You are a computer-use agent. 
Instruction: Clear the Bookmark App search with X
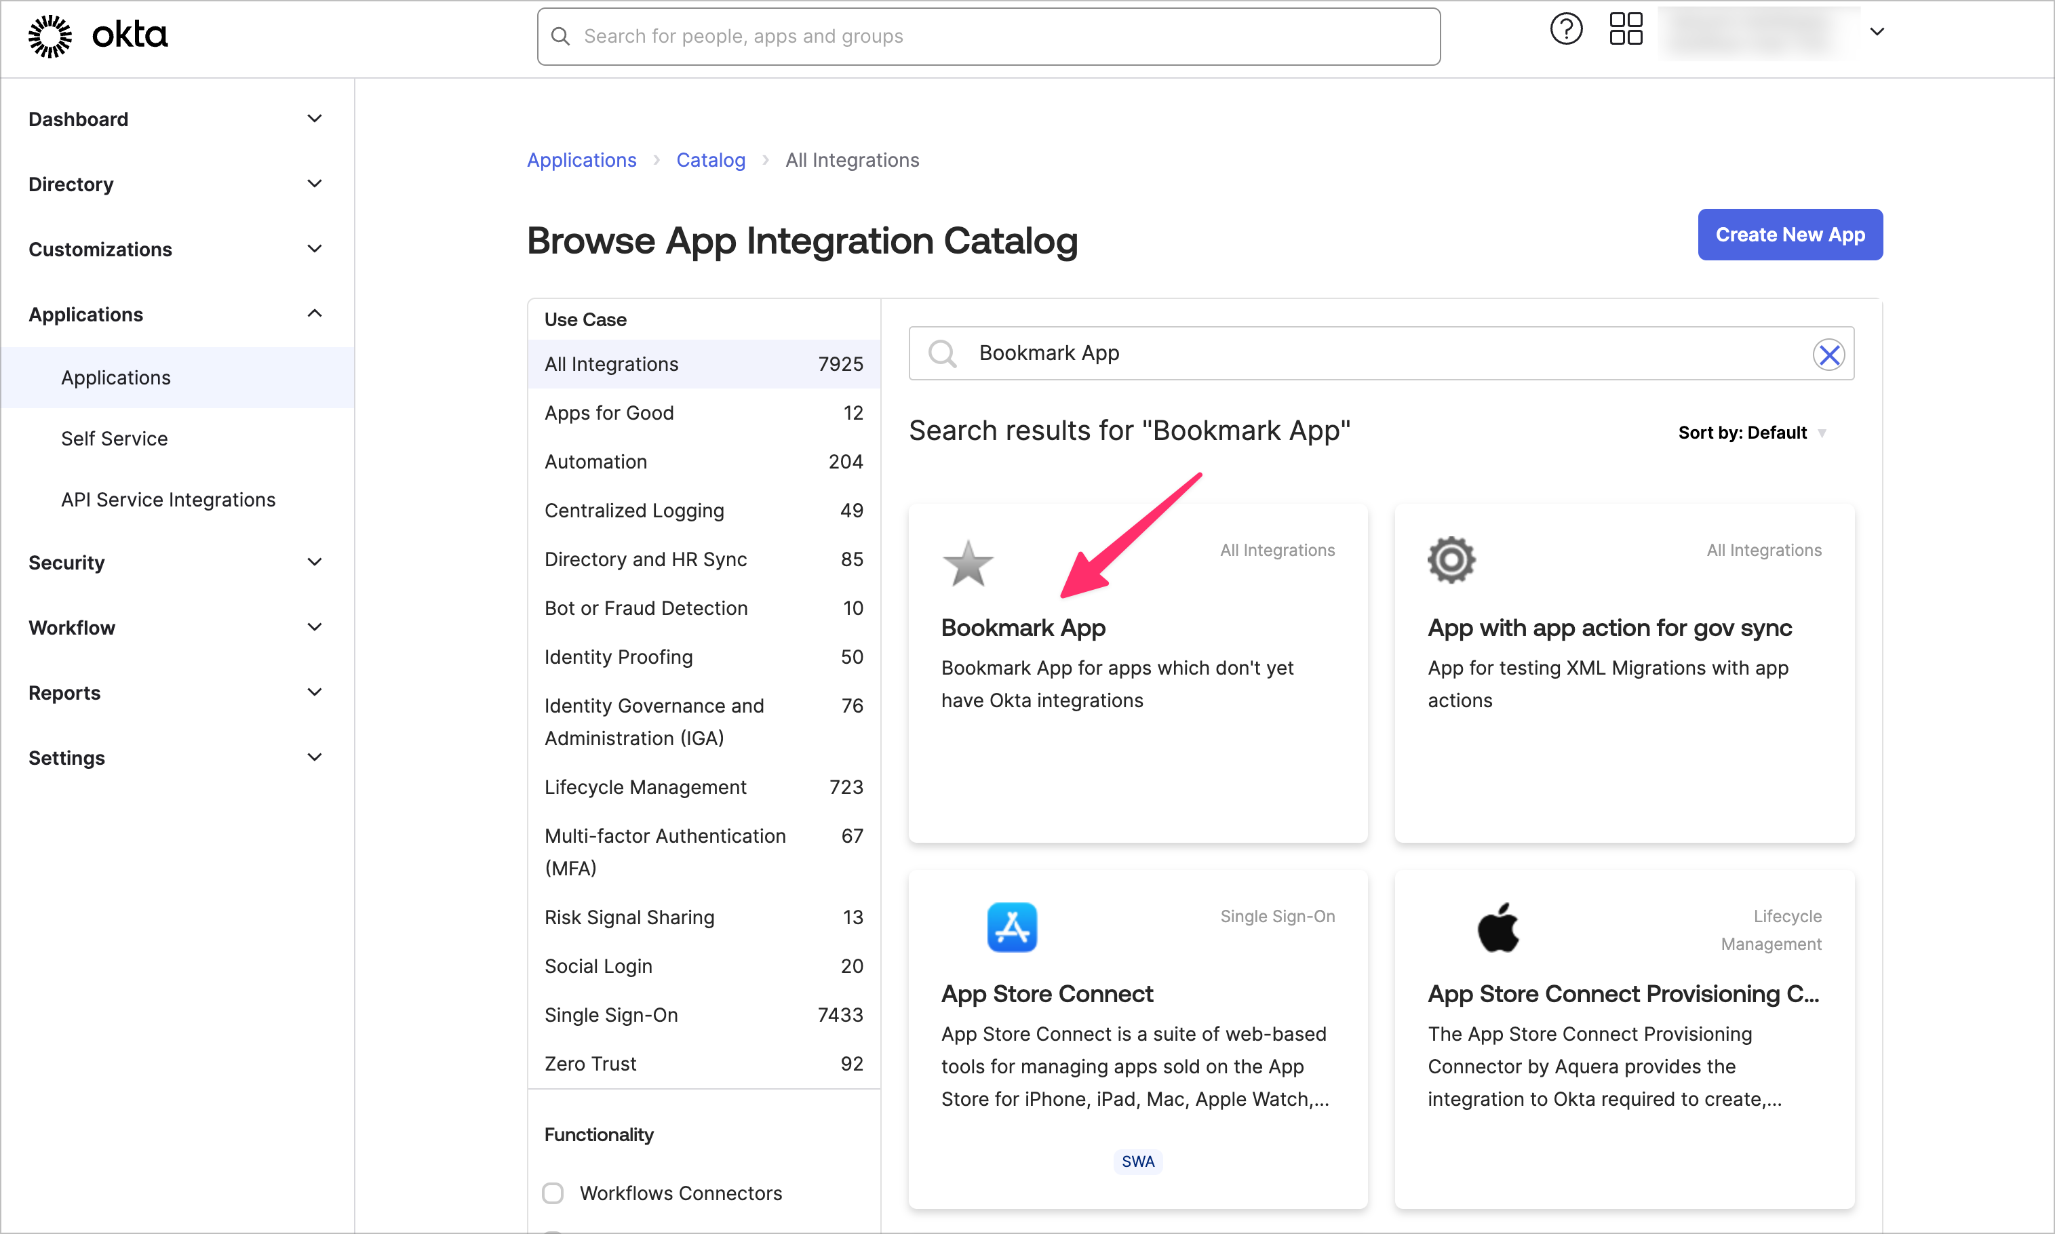[1828, 355]
